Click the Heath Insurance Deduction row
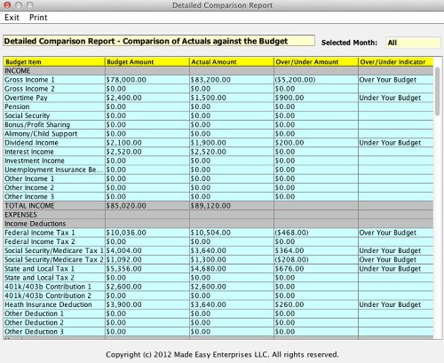The height and width of the screenshot is (363, 444). point(218,304)
